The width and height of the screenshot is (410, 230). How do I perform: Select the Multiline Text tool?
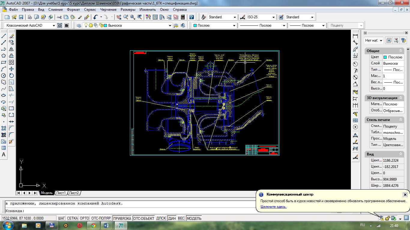4,155
